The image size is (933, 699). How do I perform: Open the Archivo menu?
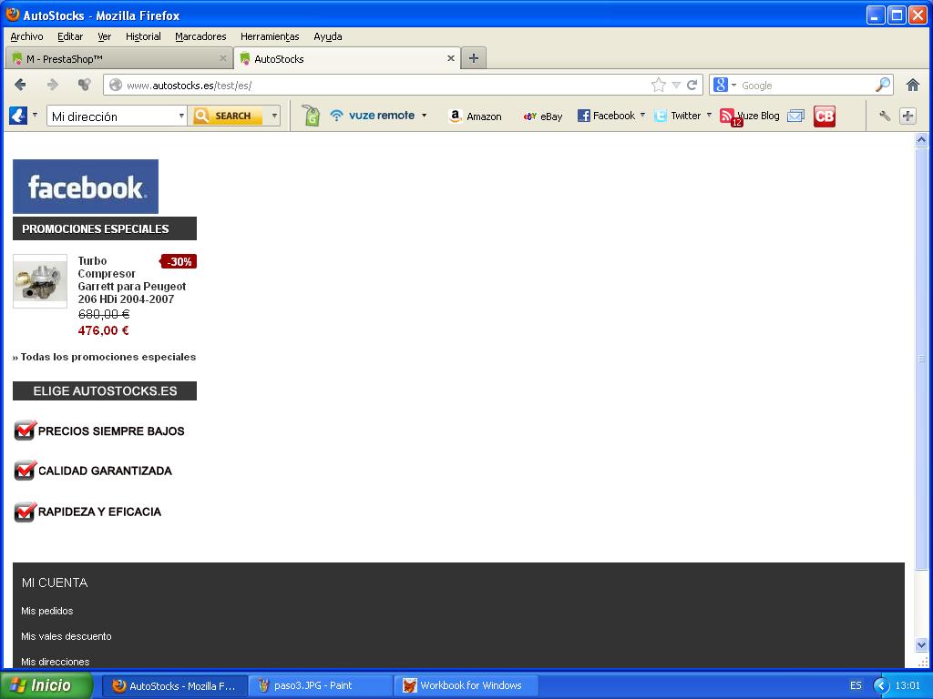[x=26, y=36]
